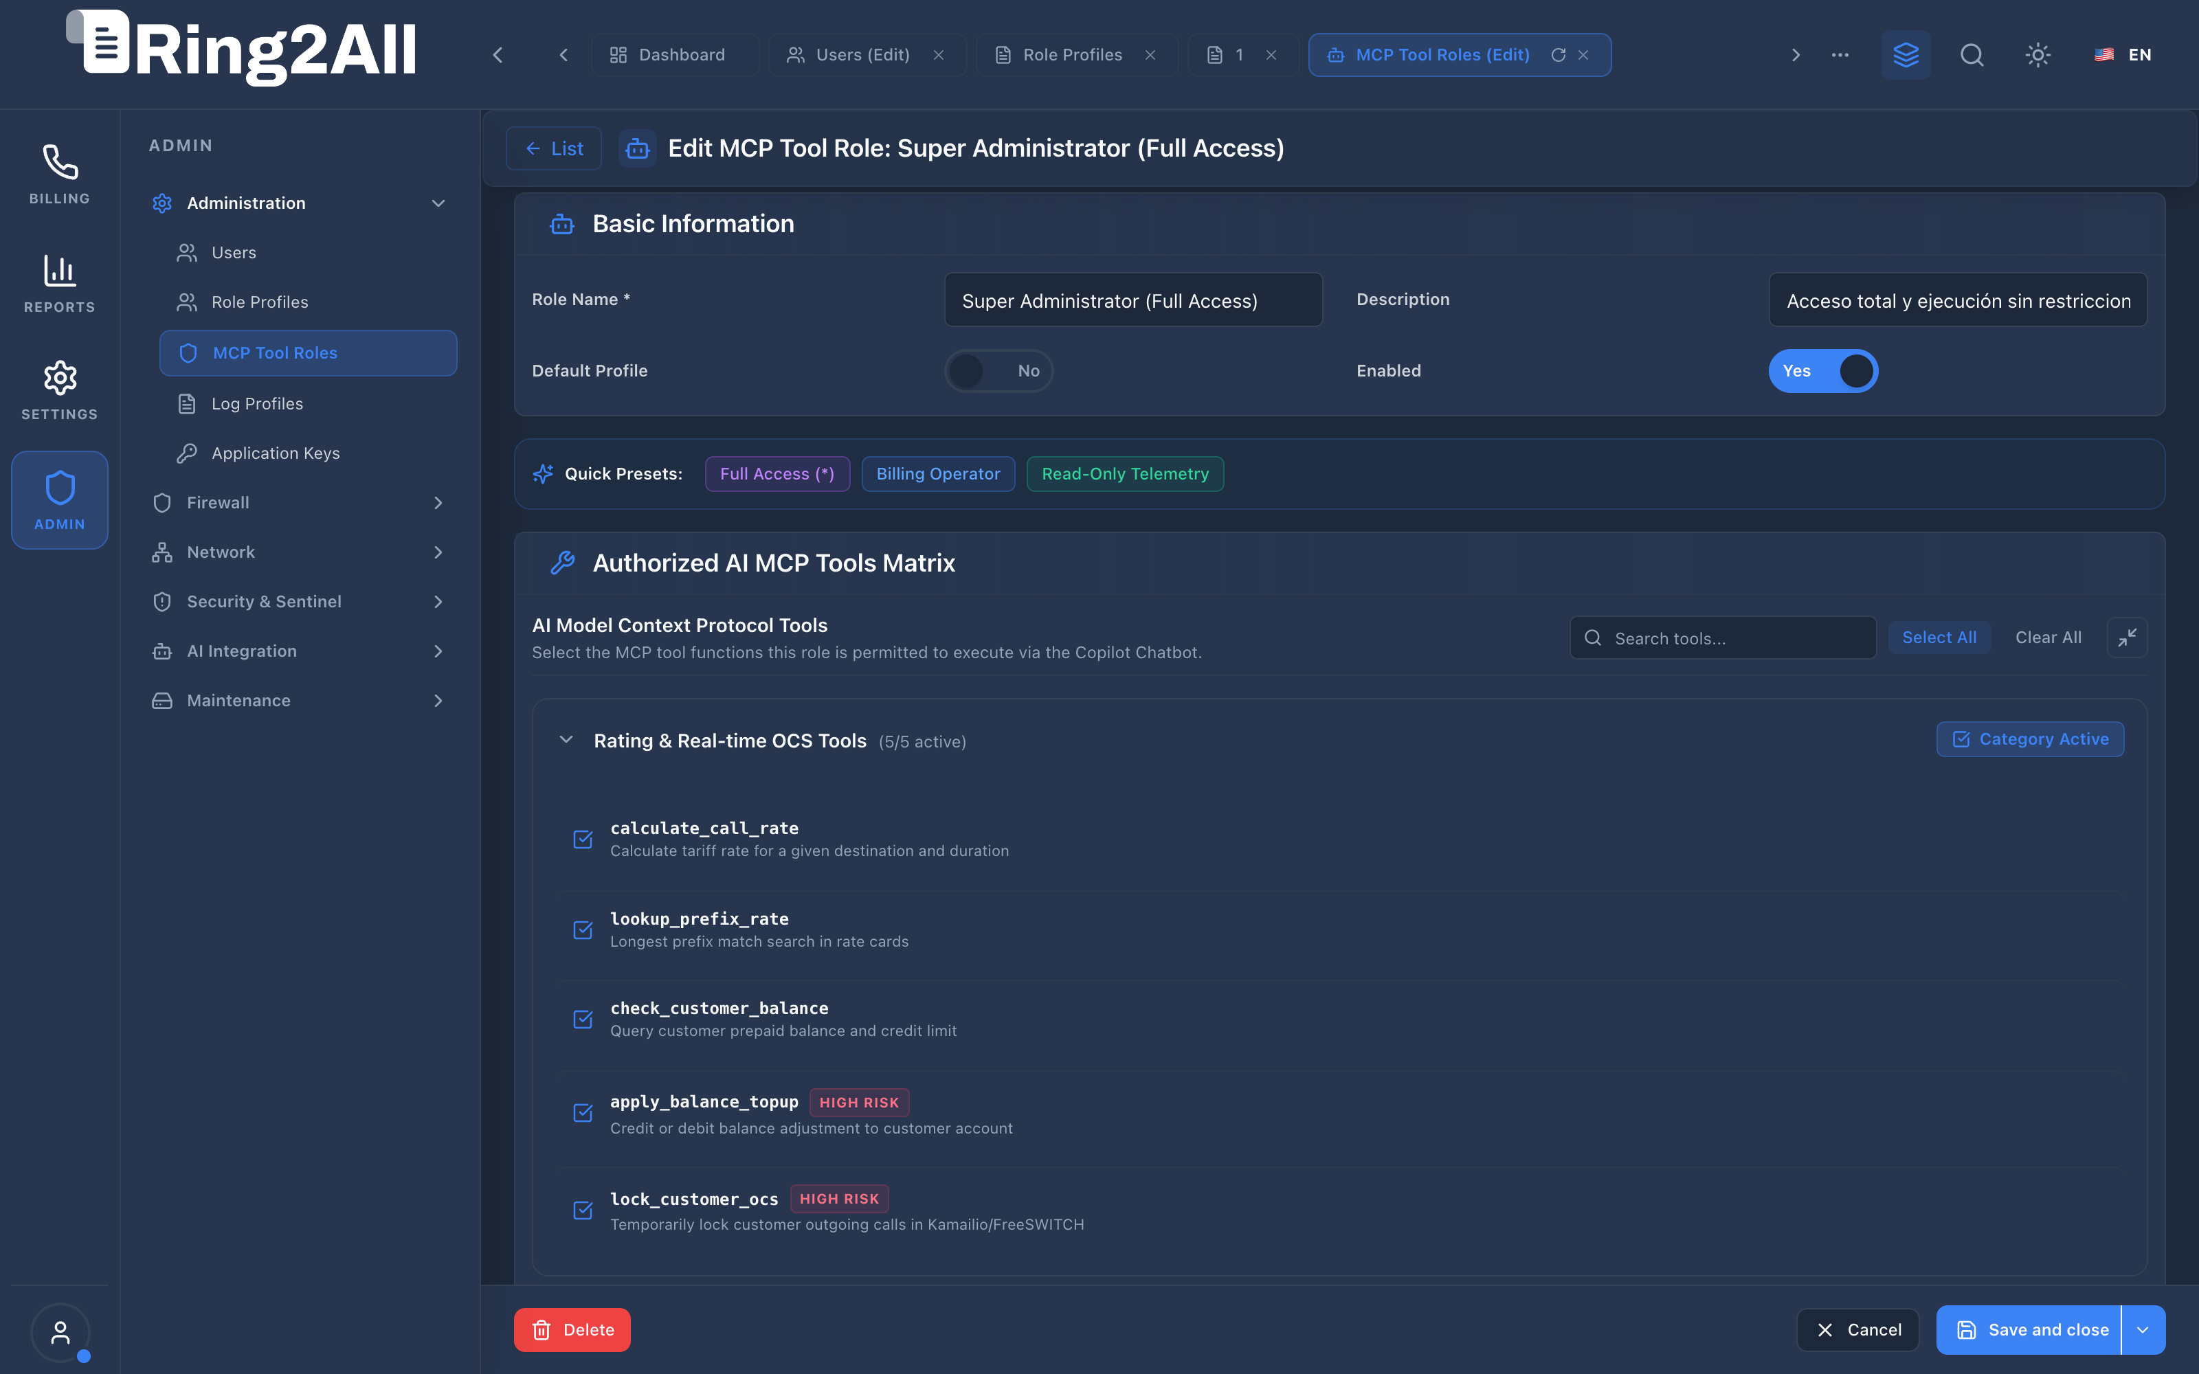Focus the Search tools field
This screenshot has width=2199, height=1374.
click(x=1723, y=638)
